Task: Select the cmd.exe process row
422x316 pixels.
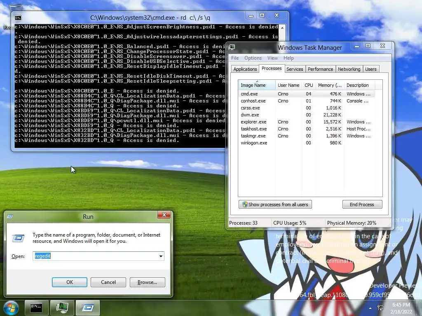Action: tap(306, 94)
